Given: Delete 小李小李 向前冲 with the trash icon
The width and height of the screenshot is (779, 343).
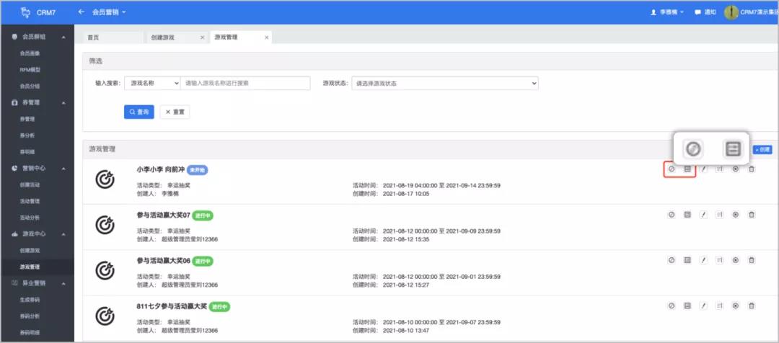Looking at the screenshot, I should point(752,169).
